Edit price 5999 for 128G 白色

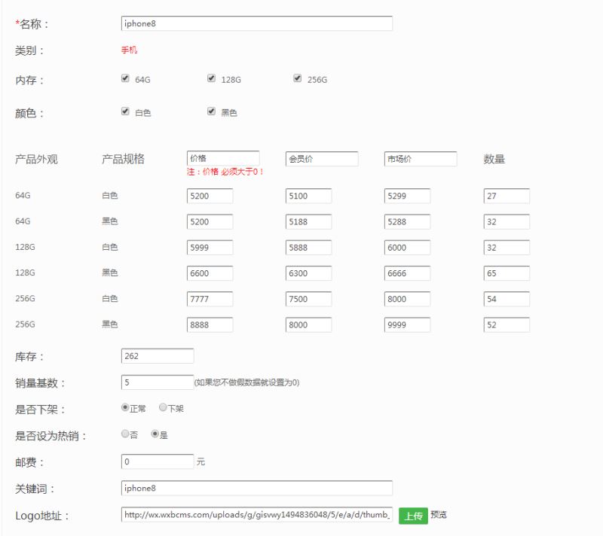tap(210, 247)
